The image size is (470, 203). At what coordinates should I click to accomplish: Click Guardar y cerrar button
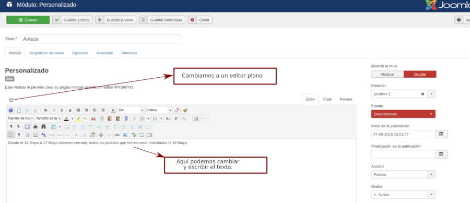(73, 20)
